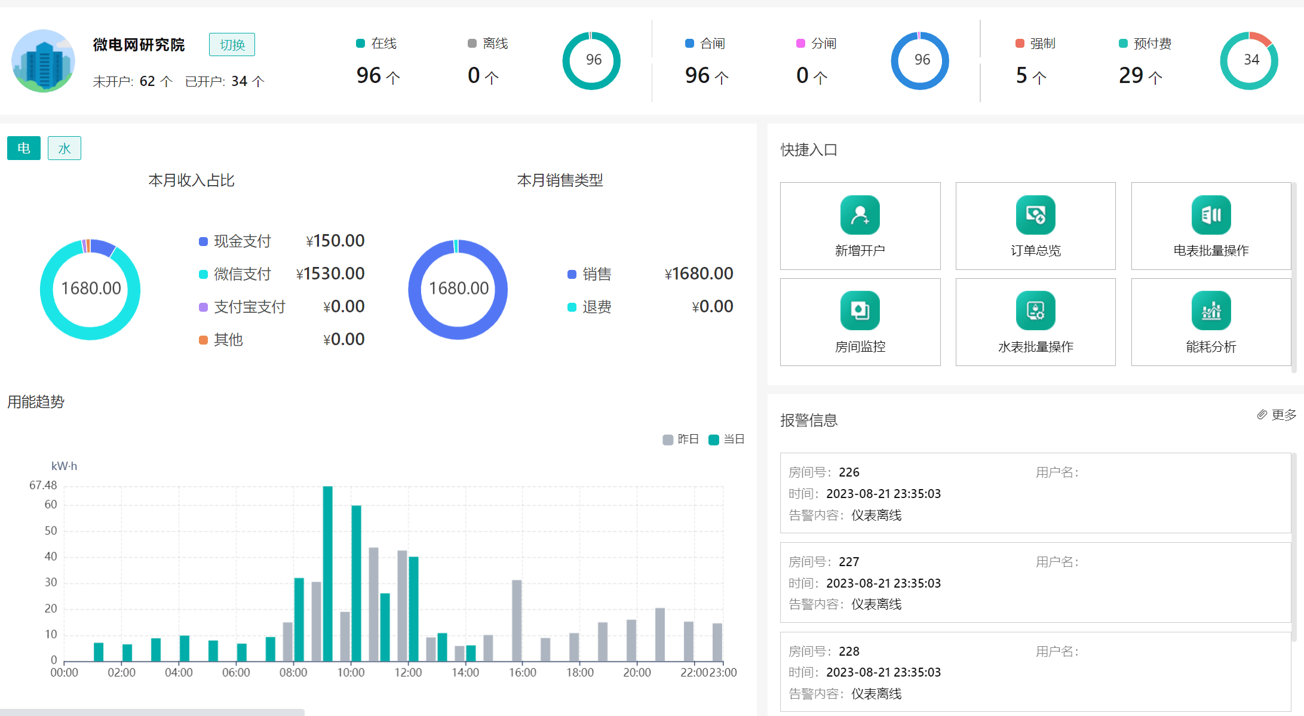Viewport: 1304px width, 716px height.
Task: Switch to the 电 tab
Action: pyautogui.click(x=24, y=148)
